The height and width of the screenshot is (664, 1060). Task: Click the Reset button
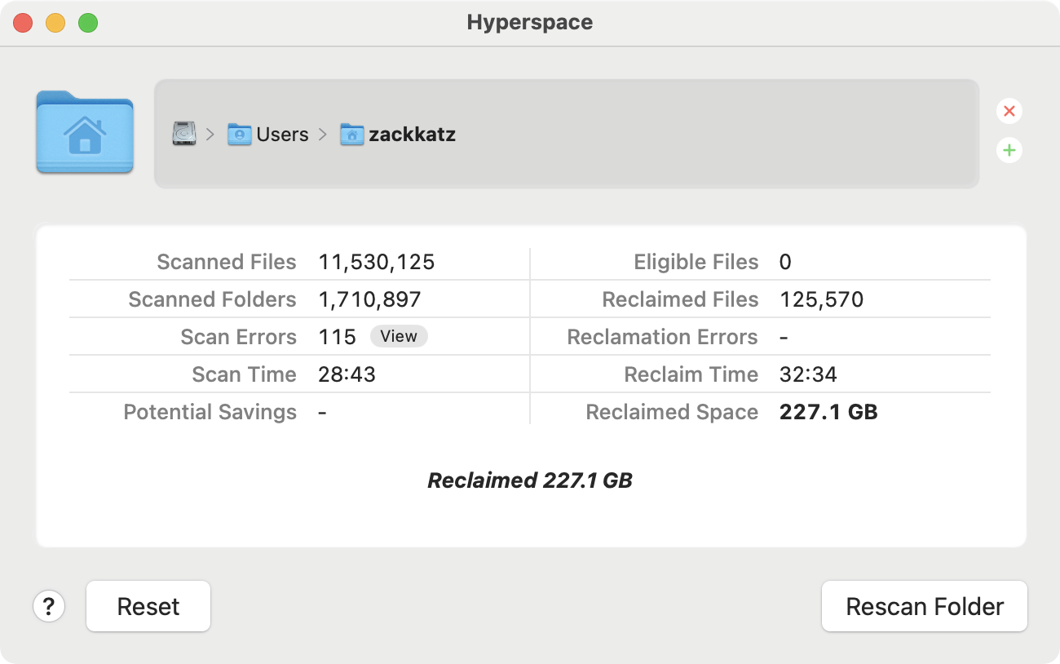(148, 606)
